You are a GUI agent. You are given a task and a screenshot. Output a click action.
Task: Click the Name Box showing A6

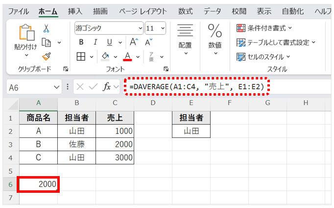click(34, 87)
